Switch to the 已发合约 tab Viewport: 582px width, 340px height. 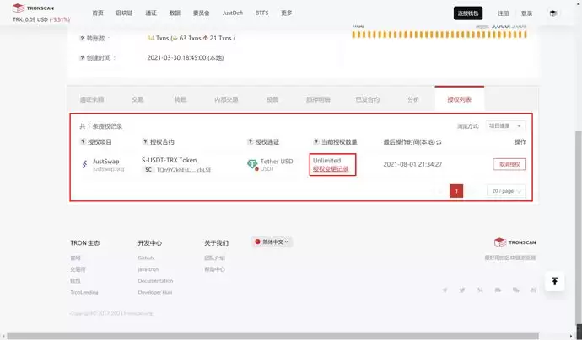point(368,99)
